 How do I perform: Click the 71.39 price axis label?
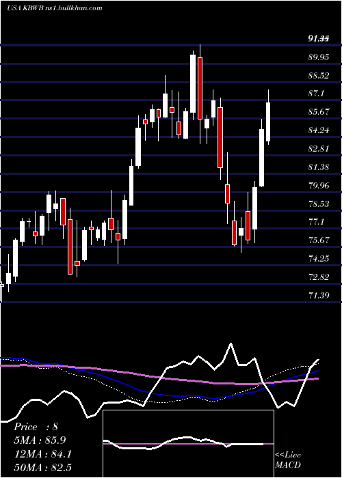[x=319, y=295]
